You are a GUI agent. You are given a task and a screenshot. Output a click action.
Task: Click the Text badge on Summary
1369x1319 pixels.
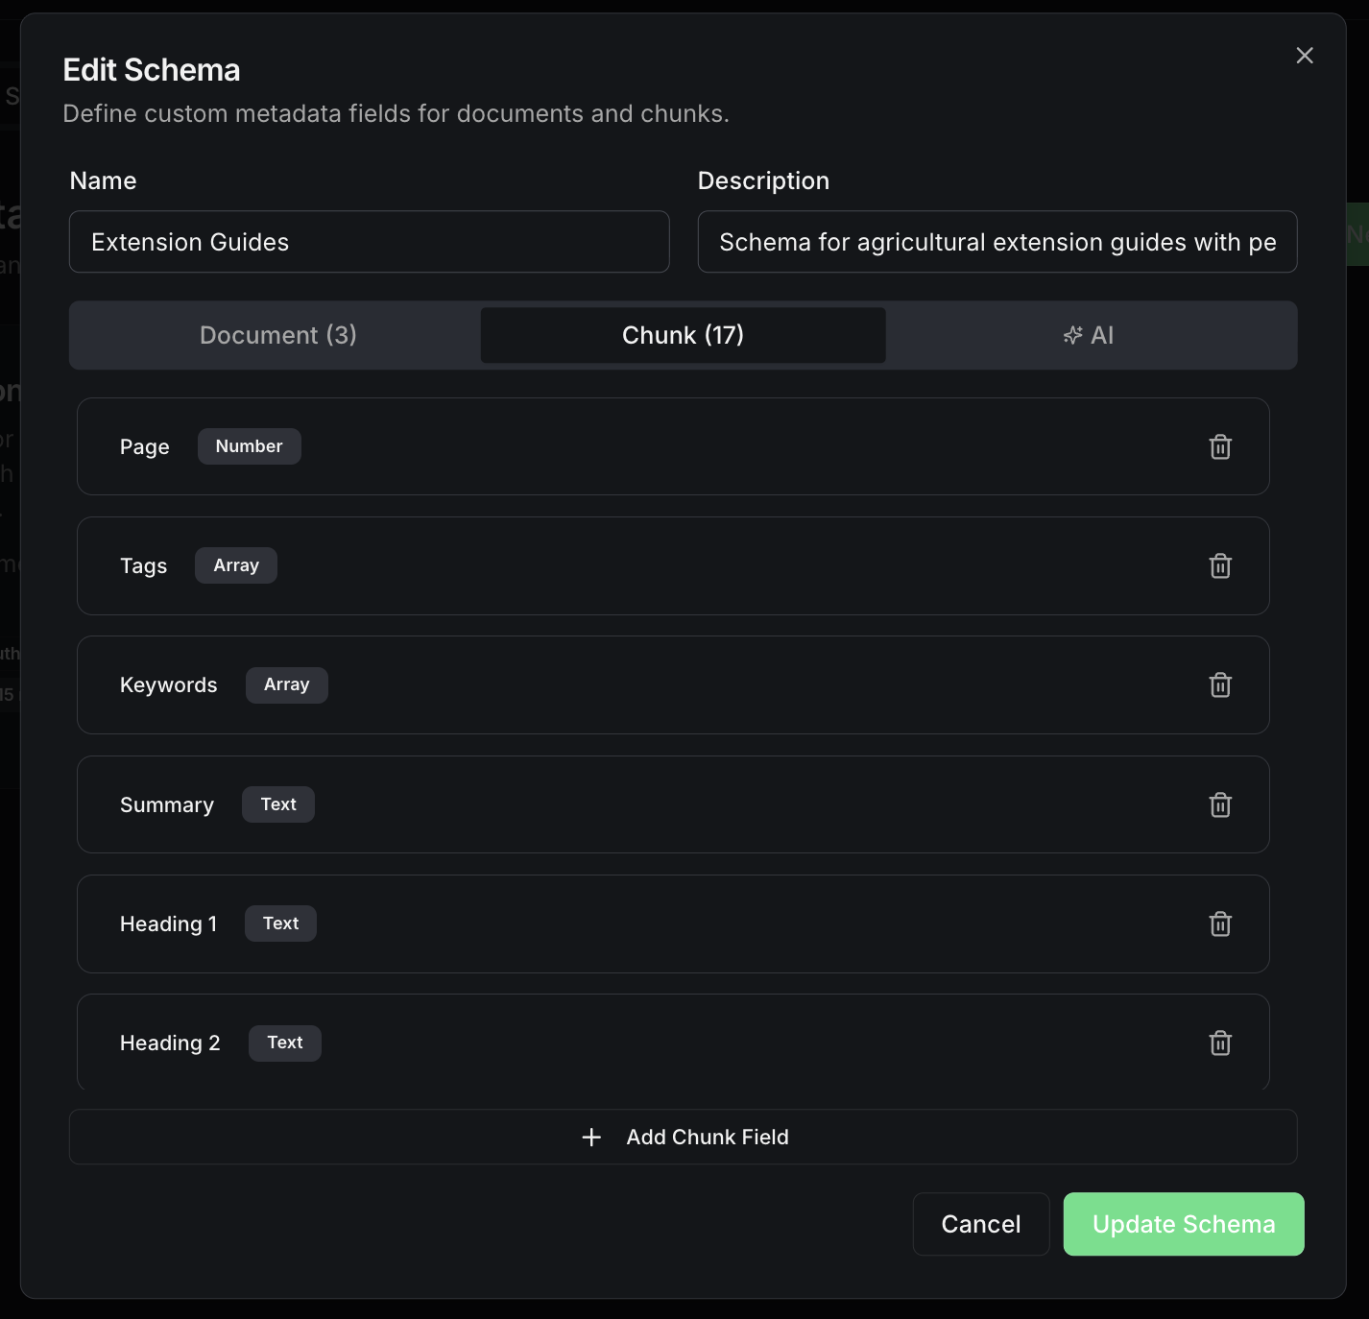[x=277, y=804]
